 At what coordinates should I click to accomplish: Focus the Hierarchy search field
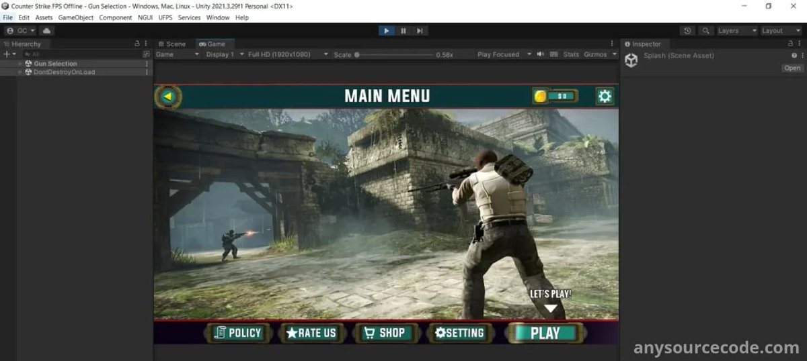tap(82, 54)
